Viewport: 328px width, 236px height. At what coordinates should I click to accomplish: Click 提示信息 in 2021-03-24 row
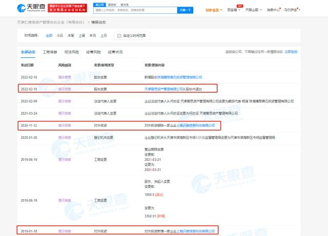(65, 113)
